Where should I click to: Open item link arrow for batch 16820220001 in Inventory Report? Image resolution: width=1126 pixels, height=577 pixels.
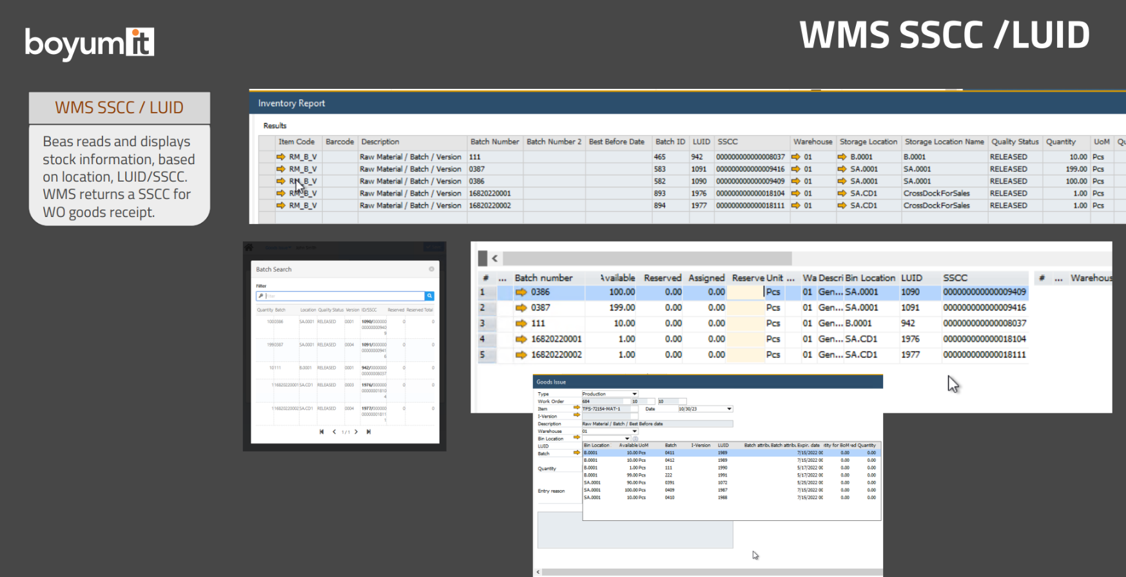tap(280, 193)
